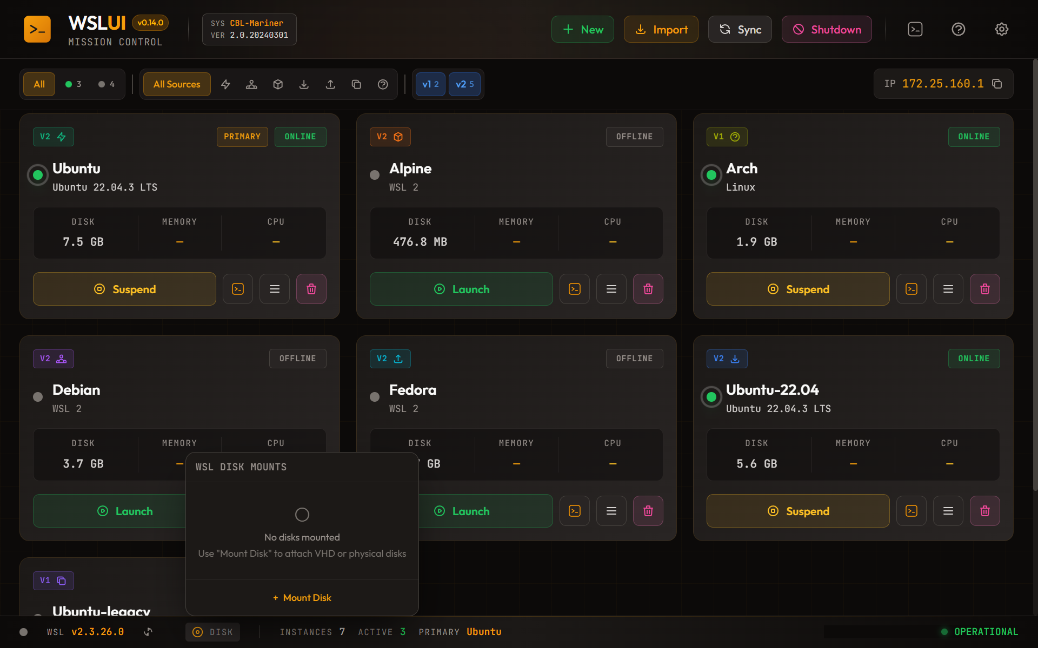Delete the Alpine distribution with the trash icon
The width and height of the screenshot is (1038, 648).
[648, 289]
